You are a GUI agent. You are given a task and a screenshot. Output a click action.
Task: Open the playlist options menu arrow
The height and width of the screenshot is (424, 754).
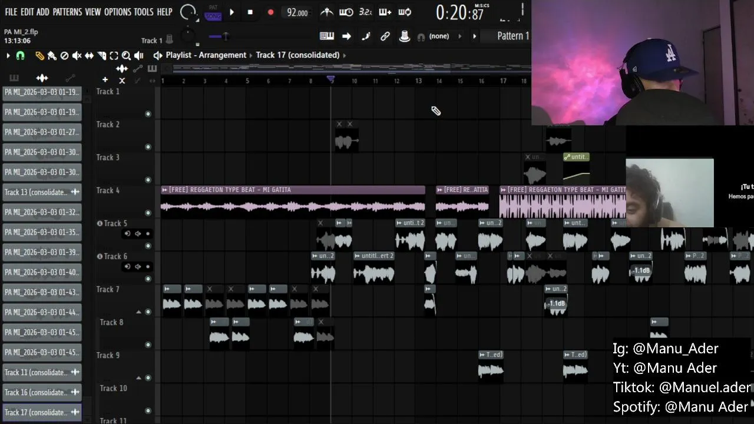(8, 55)
